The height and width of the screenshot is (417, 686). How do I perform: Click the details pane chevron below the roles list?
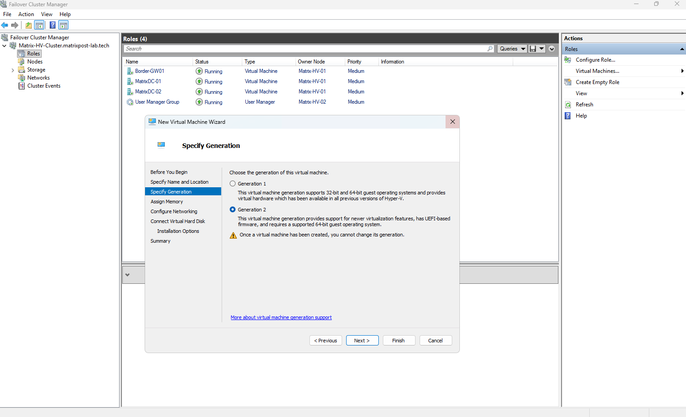click(x=128, y=275)
